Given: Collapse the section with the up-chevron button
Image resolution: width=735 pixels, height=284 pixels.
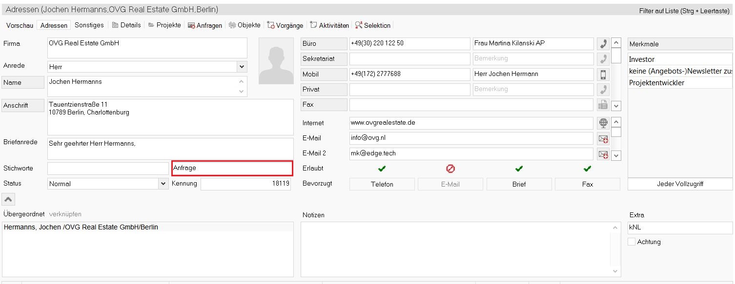Looking at the screenshot, I should click(9, 199).
